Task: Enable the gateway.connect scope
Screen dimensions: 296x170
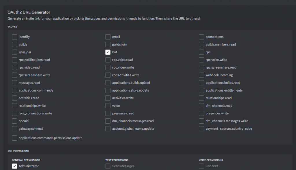Action: (x=14, y=129)
